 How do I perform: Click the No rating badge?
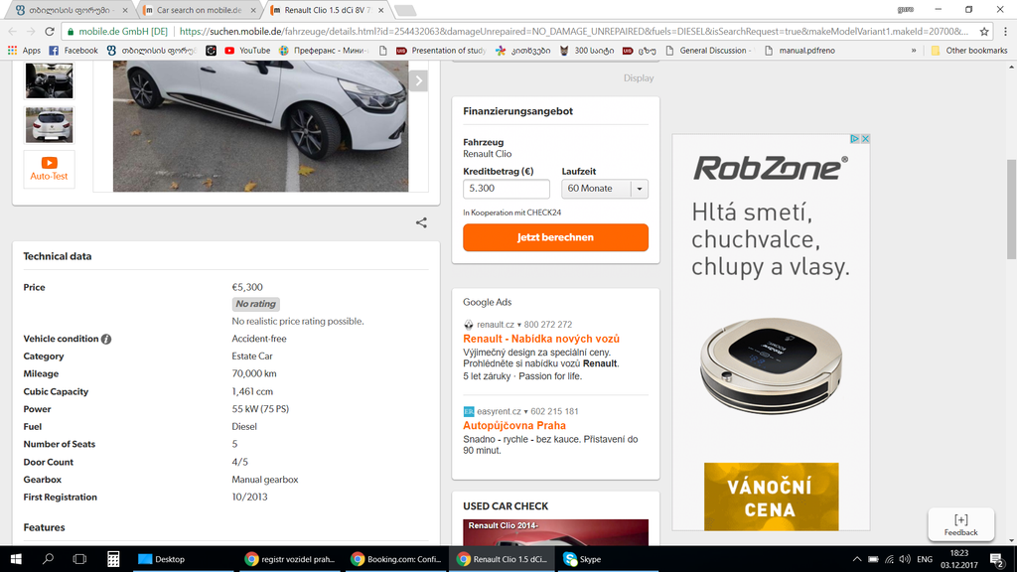pos(255,304)
